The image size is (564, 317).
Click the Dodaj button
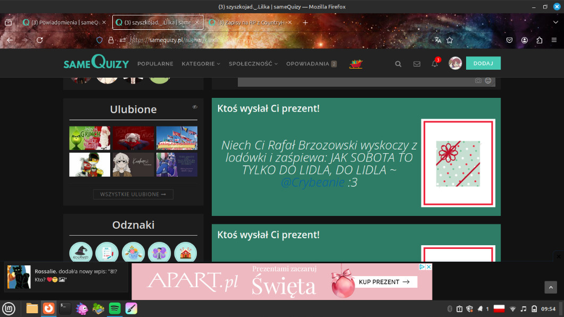coord(483,63)
